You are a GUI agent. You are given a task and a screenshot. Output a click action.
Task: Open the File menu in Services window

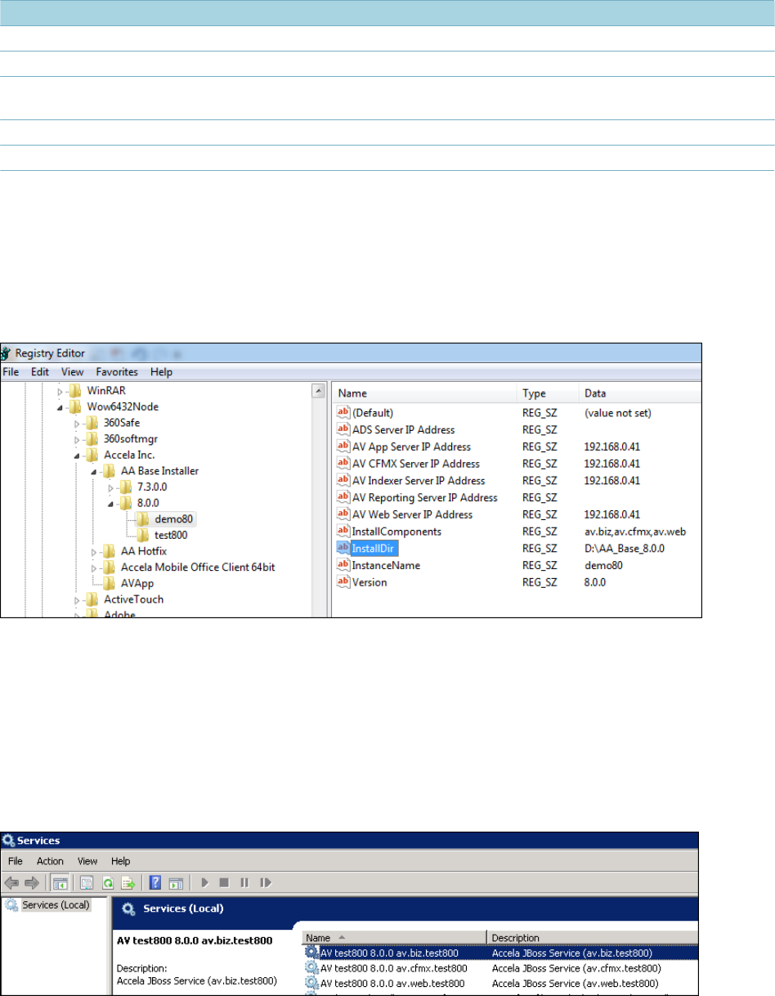coord(17,861)
